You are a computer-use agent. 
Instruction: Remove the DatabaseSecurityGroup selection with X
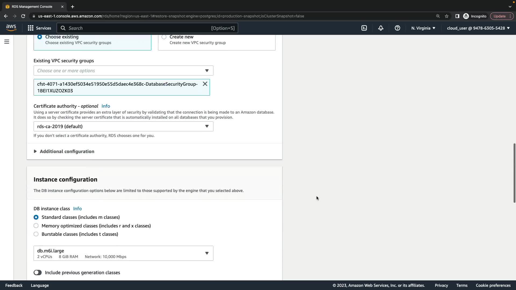(205, 84)
